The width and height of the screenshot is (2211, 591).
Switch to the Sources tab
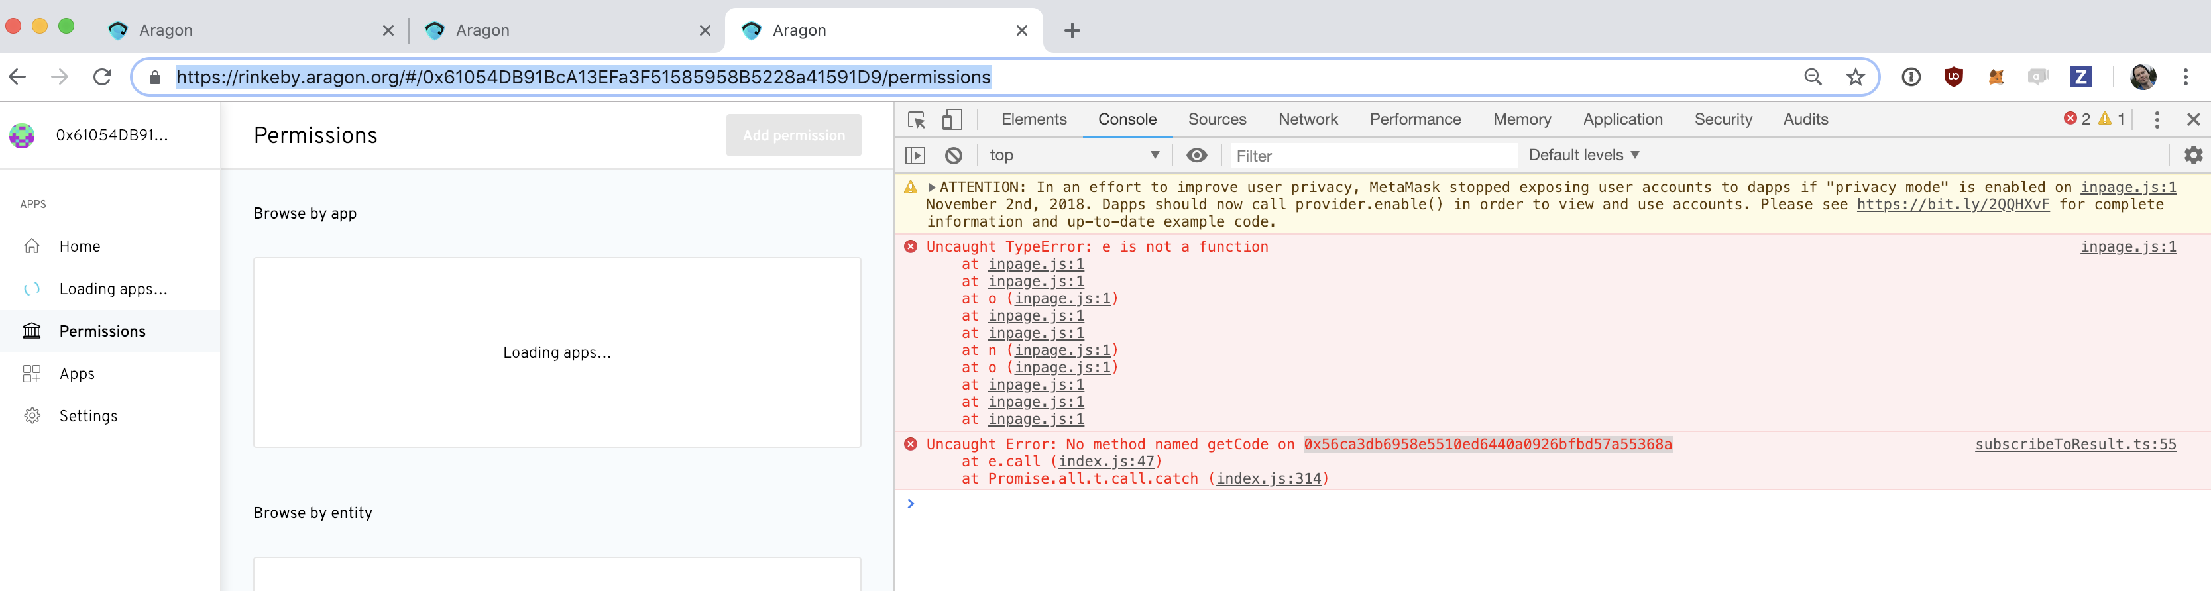point(1216,119)
